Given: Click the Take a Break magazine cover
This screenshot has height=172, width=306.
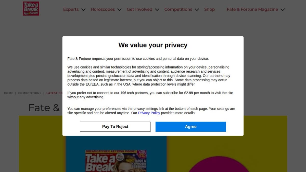Looking at the screenshot, I should (x=116, y=161).
